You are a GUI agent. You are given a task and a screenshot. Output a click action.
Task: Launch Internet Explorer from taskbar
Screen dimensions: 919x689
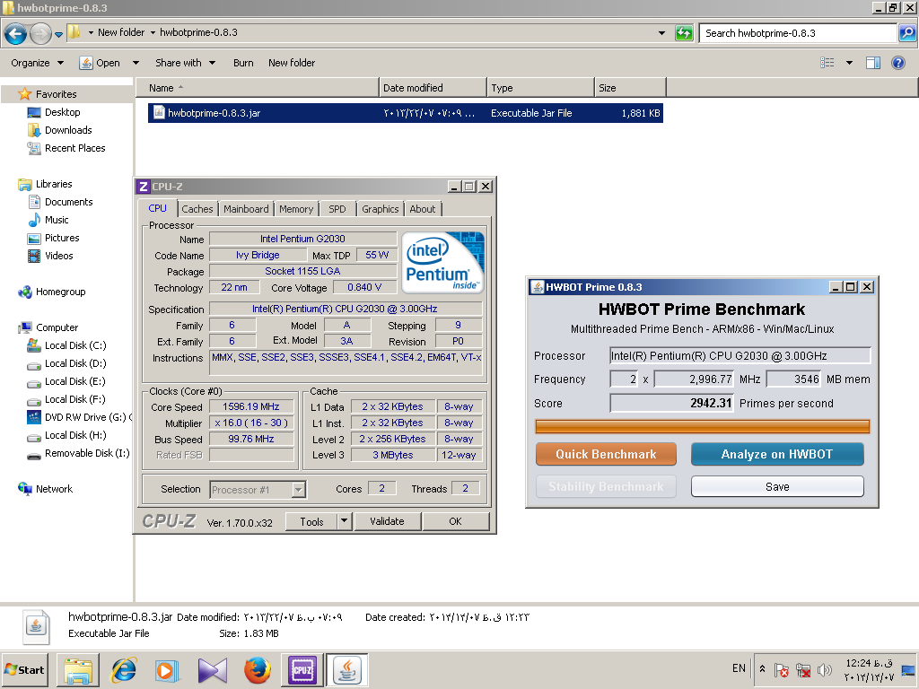[124, 670]
